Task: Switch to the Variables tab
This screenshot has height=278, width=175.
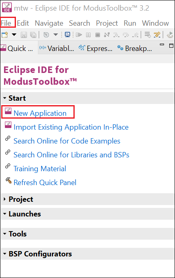Action: pyautogui.click(x=57, y=48)
